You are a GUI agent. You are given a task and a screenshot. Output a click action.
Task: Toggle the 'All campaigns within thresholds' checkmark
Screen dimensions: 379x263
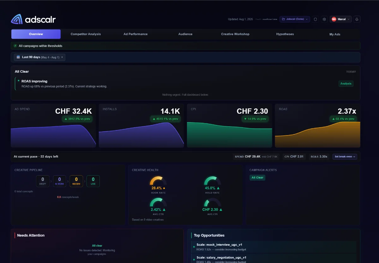tap(15, 46)
